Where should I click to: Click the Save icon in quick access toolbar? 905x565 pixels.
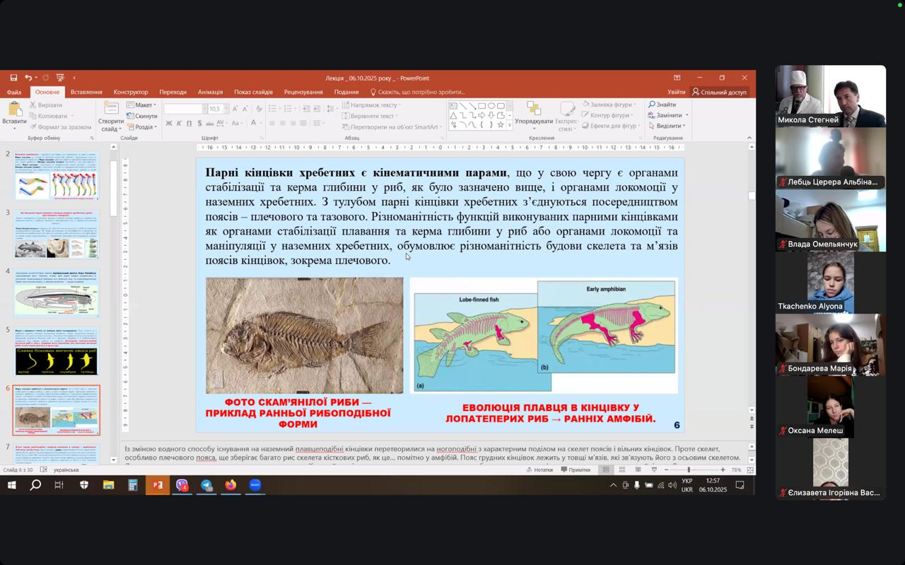13,78
